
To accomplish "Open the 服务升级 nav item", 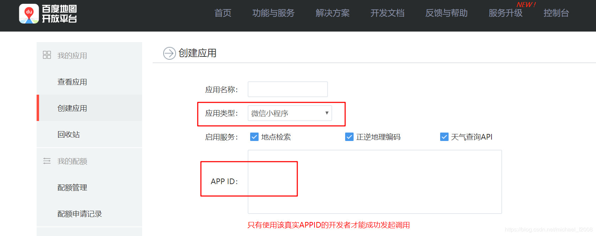I will [x=506, y=13].
